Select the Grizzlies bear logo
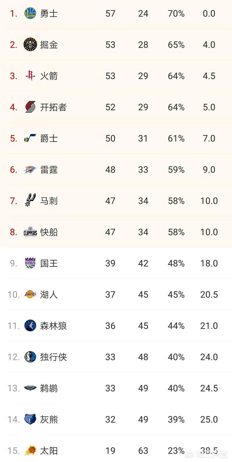232x462 pixels. 30,419
